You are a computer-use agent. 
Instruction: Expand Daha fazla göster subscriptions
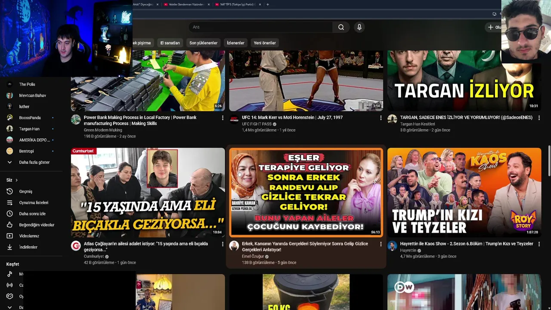tap(34, 162)
